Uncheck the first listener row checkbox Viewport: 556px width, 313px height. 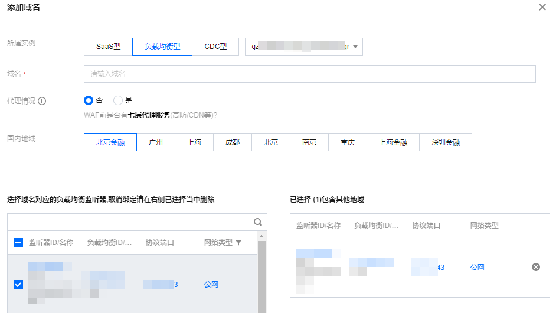click(18, 285)
